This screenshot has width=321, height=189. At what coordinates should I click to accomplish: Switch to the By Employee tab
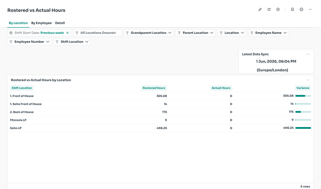click(41, 23)
